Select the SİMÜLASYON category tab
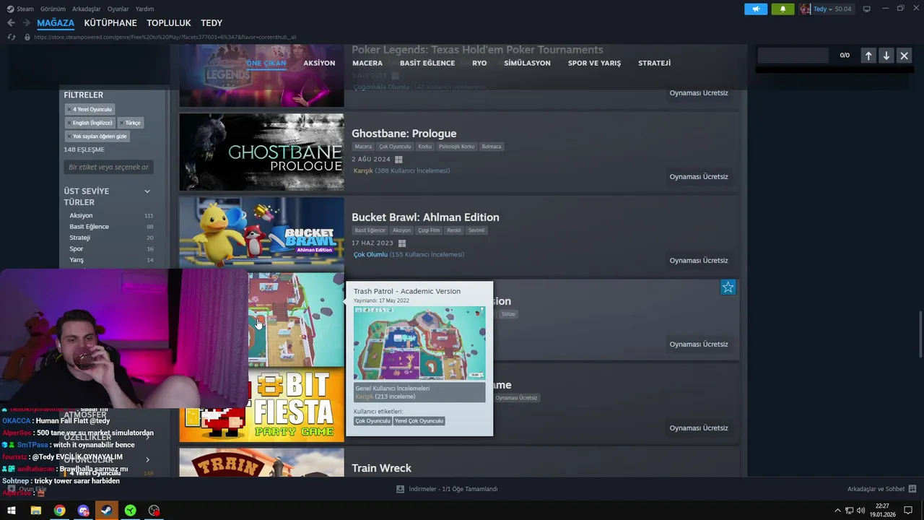The height and width of the screenshot is (520, 924). pos(527,63)
